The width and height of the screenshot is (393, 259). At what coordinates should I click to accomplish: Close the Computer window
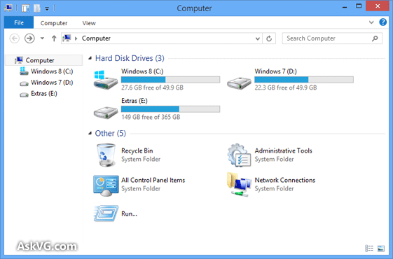378,6
